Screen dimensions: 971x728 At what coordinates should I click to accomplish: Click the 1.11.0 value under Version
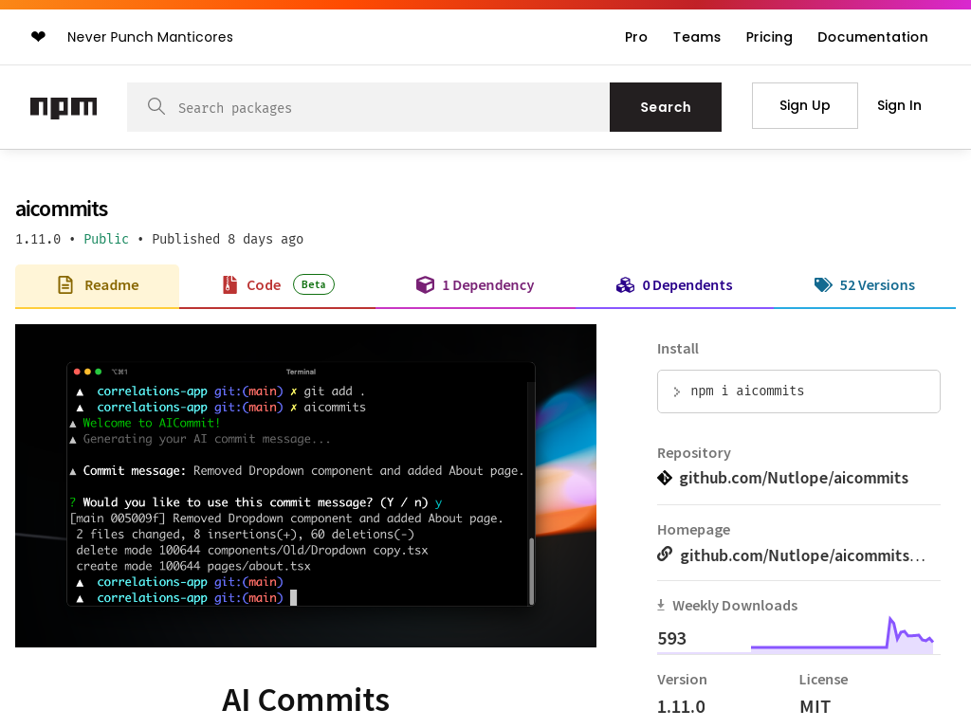pos(681,706)
